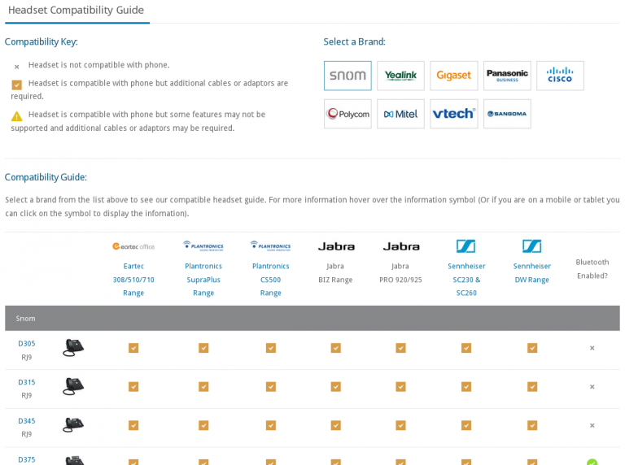The height and width of the screenshot is (465, 625).
Task: Open the Snom D305 phone link
Action: [27, 343]
